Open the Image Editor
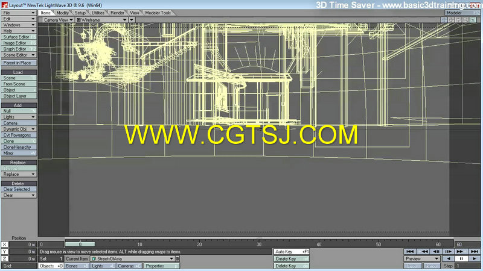 (19, 43)
